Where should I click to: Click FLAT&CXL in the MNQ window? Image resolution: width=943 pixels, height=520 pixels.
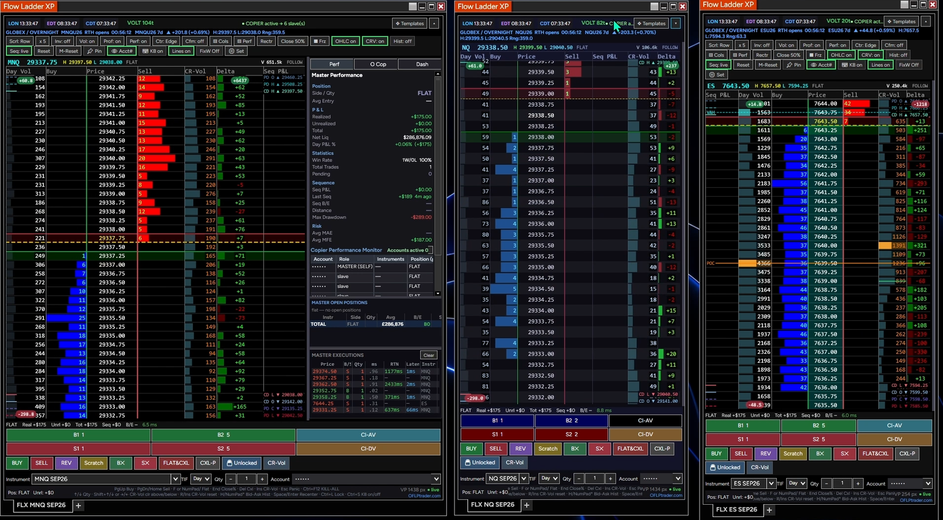click(x=176, y=463)
